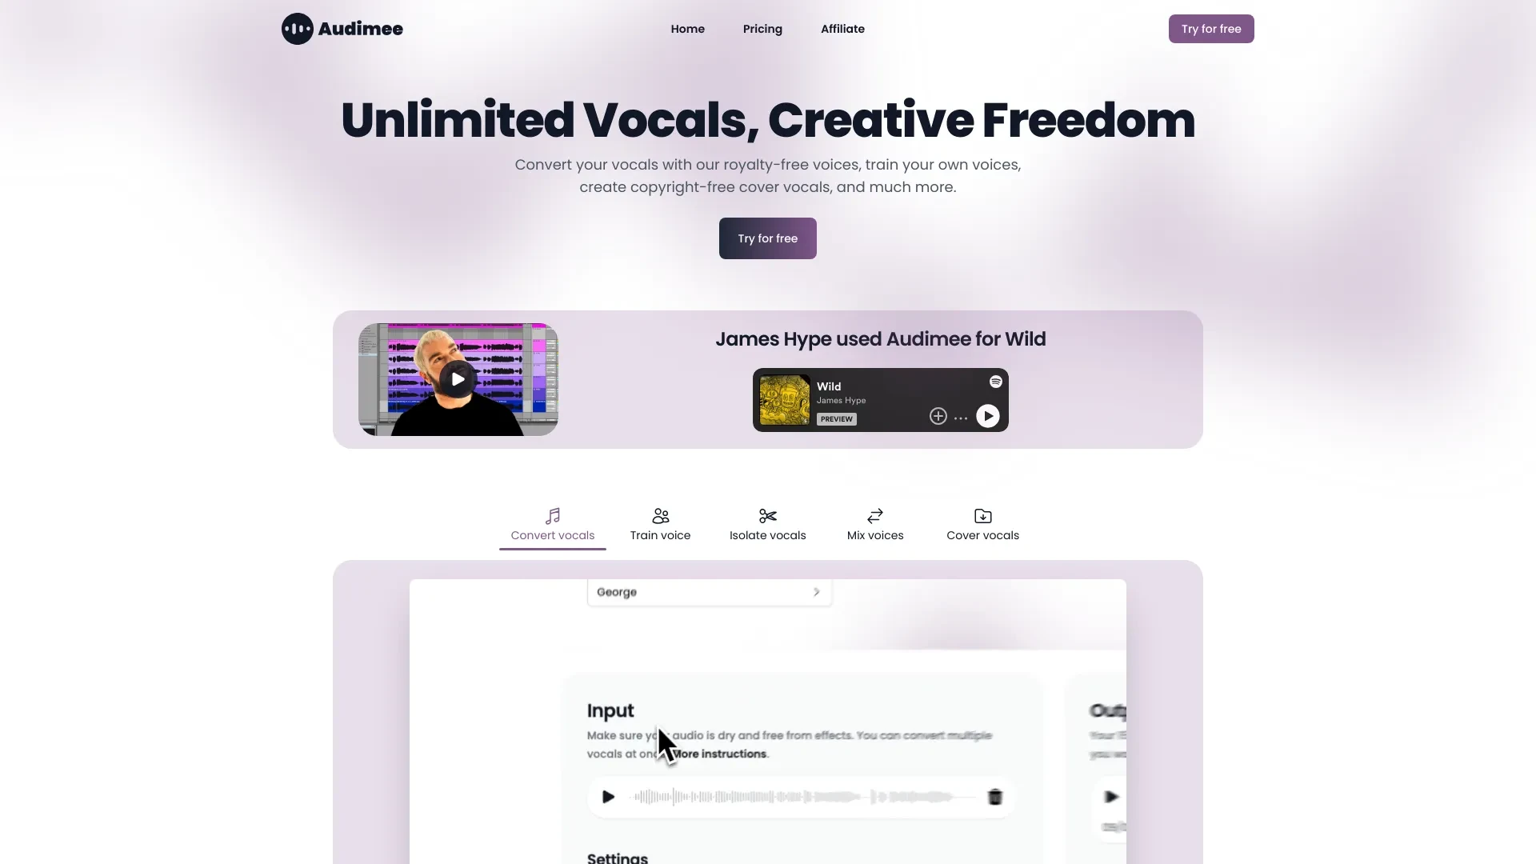Click the Isolate vocals tab icon
1536x864 pixels.
point(768,515)
